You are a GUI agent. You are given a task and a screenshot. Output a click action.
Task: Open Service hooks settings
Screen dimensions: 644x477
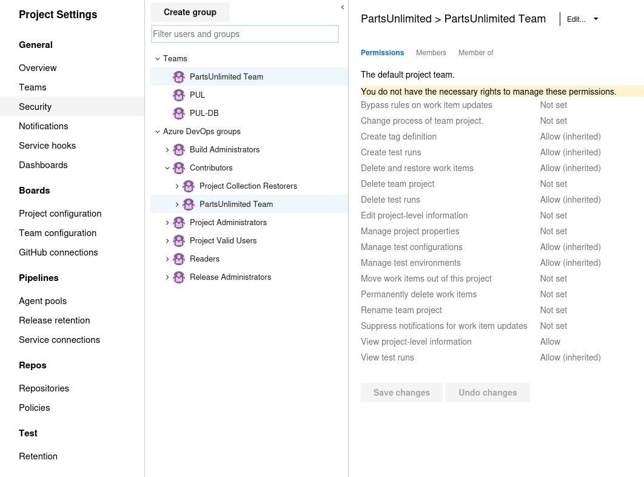click(x=47, y=146)
